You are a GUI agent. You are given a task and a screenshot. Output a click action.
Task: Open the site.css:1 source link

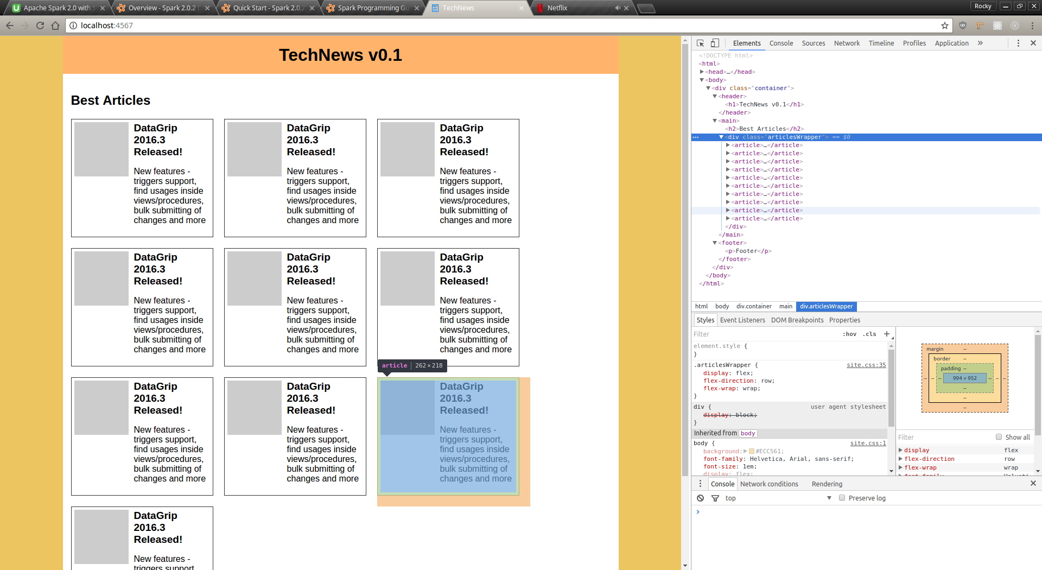pos(868,443)
